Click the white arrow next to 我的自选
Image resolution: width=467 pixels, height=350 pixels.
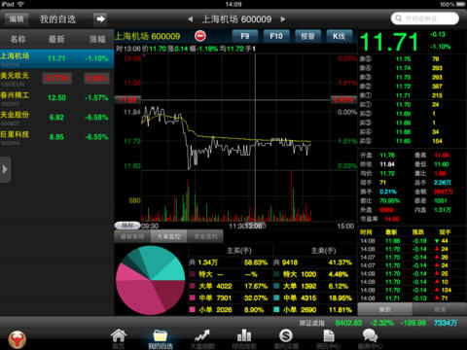coord(100,19)
